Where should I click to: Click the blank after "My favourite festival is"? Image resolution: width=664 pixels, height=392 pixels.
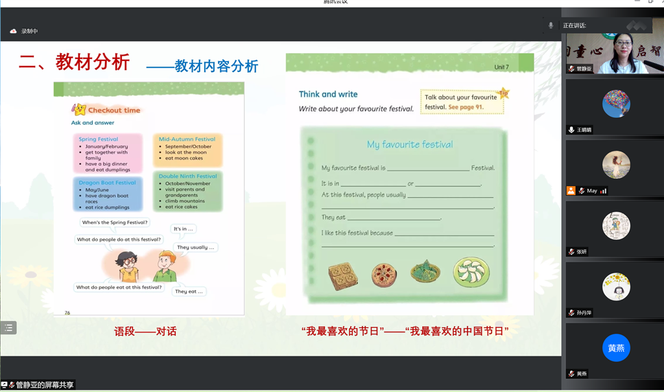428,168
